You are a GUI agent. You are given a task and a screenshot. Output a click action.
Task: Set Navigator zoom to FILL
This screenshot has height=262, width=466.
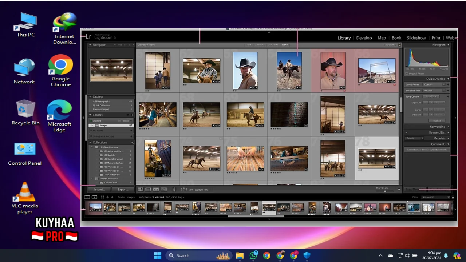[120, 45]
